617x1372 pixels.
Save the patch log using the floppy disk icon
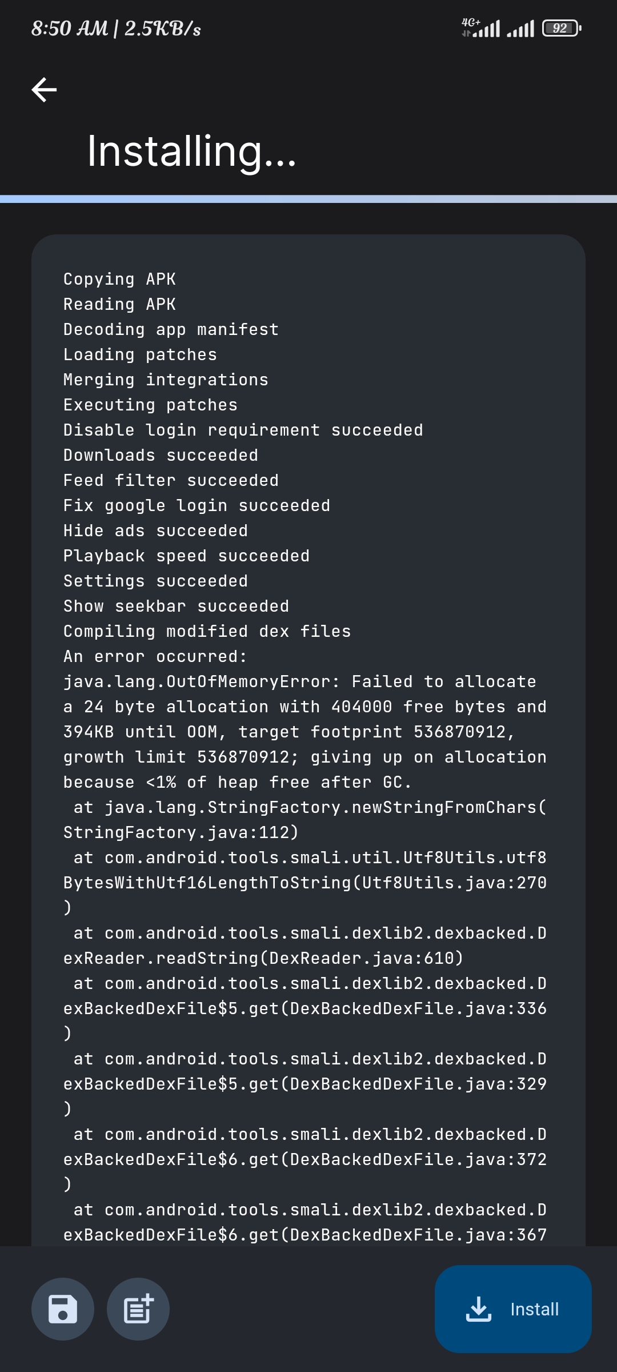click(62, 1309)
